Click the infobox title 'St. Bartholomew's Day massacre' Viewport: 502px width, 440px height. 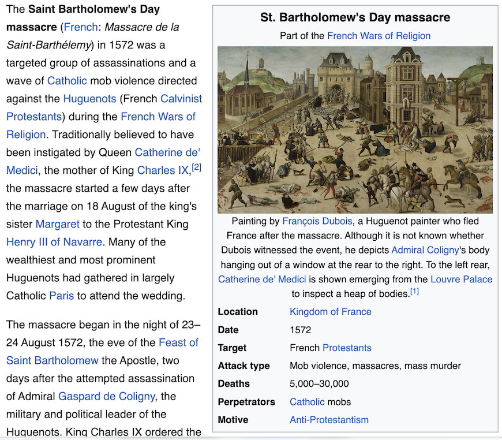pos(355,17)
